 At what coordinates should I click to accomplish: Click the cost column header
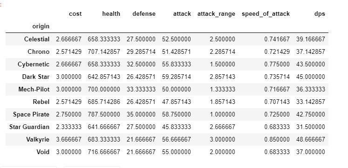click(75, 14)
